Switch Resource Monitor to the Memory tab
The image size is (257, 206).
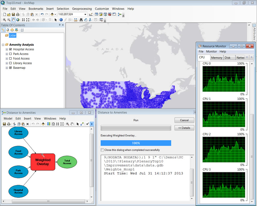216,58
